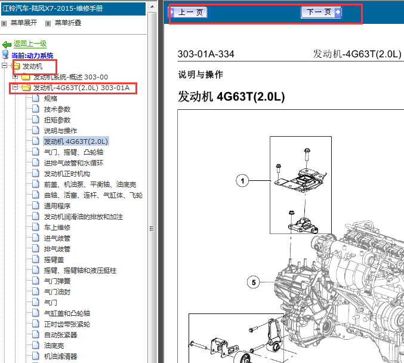Collapse the 发动机-4G63T(2.0L) 303-01A node
This screenshot has width=404, height=363.
point(15,87)
